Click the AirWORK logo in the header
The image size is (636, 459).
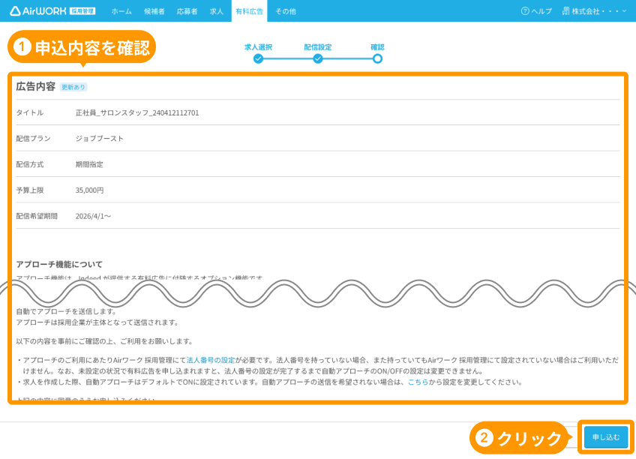[x=37, y=11]
